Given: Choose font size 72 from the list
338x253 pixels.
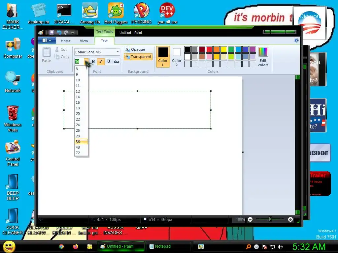Looking at the screenshot, I should [x=81, y=153].
